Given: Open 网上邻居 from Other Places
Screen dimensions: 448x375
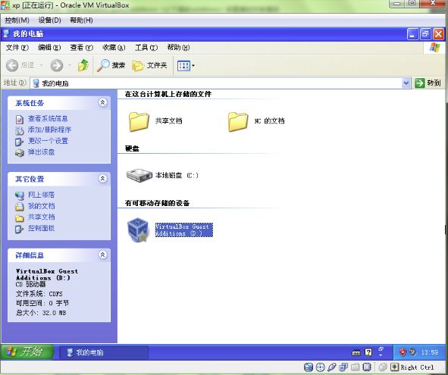Looking at the screenshot, I should (x=41, y=195).
